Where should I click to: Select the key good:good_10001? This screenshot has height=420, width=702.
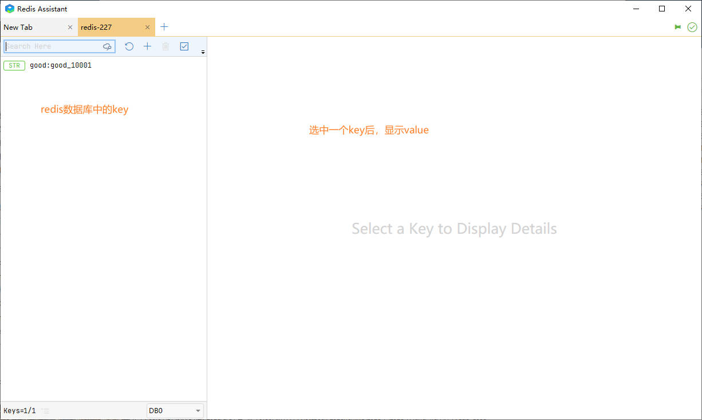tap(103, 65)
